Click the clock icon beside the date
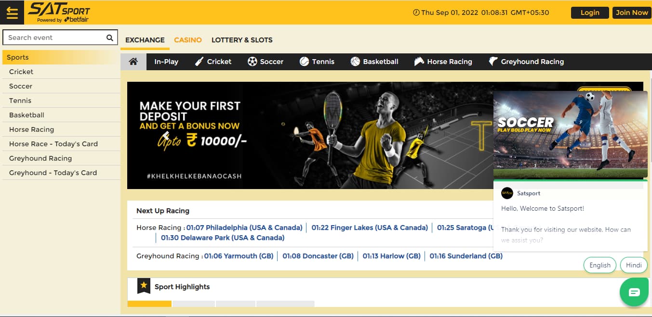652x317 pixels. coord(416,13)
